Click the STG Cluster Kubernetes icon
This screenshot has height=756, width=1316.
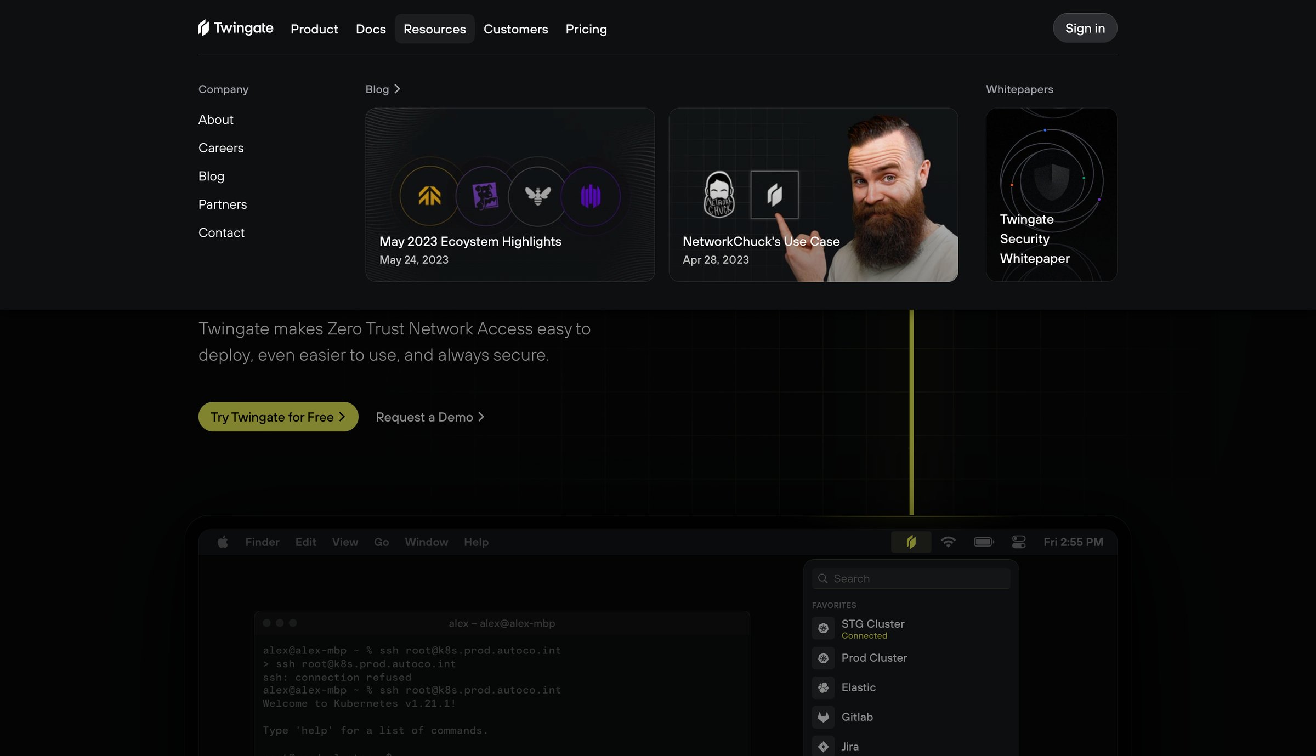coord(823,628)
